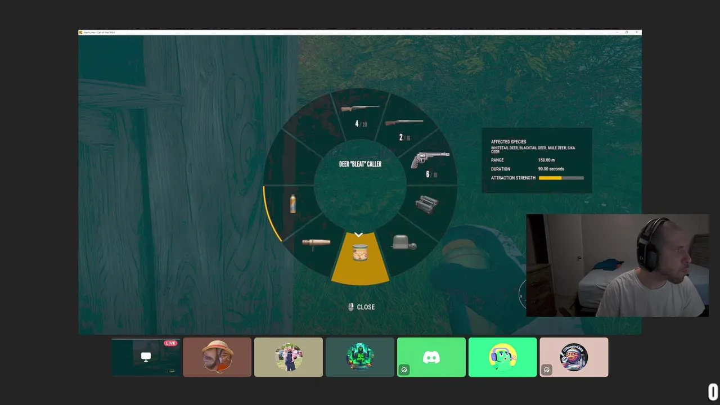
Task: Click the revolver's 6 / 10 ammo counter
Action: (x=431, y=174)
